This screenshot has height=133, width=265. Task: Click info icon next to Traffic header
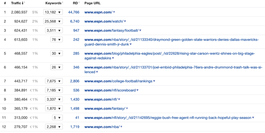click(24, 2)
